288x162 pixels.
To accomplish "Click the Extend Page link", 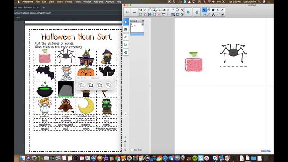I will coord(266,151).
